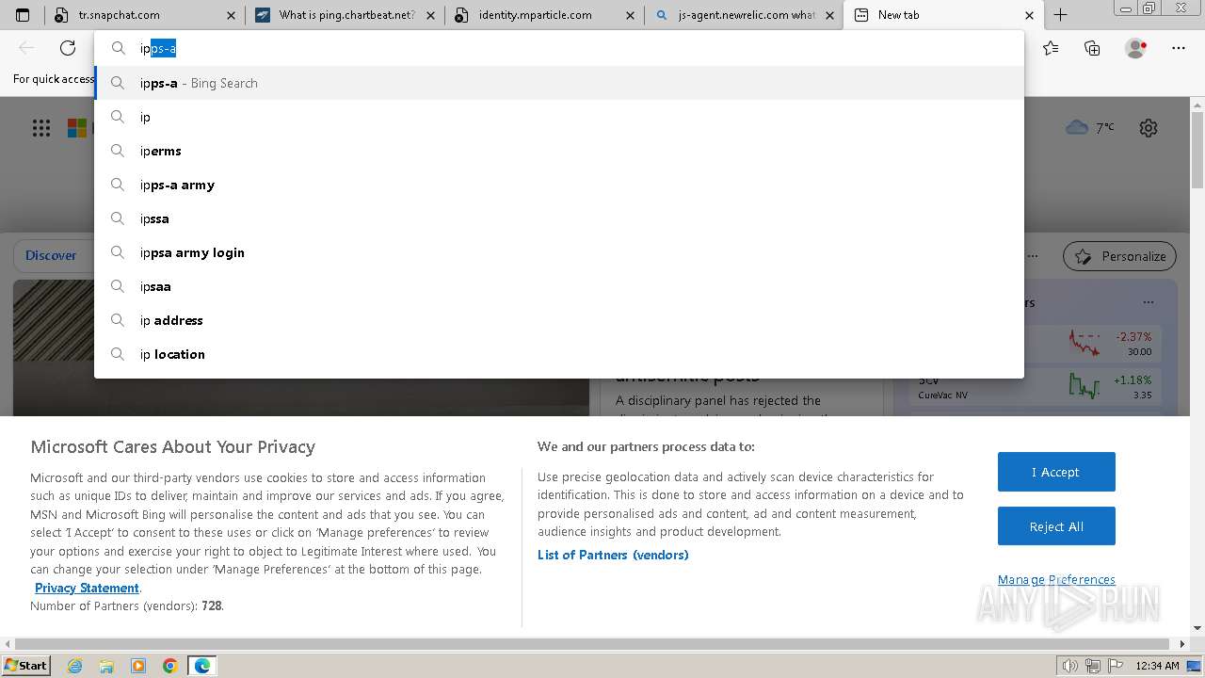Add a new tab with plus button

point(1060,15)
